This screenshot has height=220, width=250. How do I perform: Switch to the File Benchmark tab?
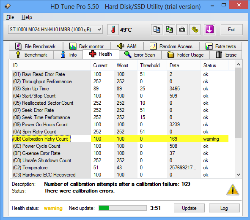pos(36,46)
